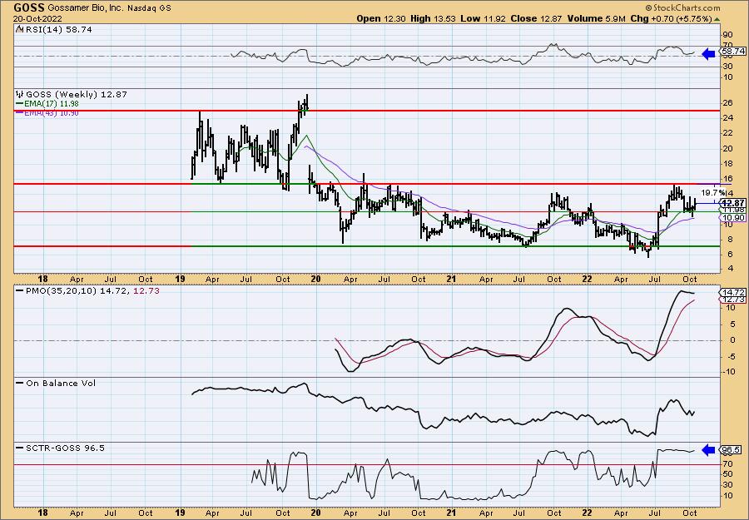Click year 22 on the bottom axis

pos(587,513)
